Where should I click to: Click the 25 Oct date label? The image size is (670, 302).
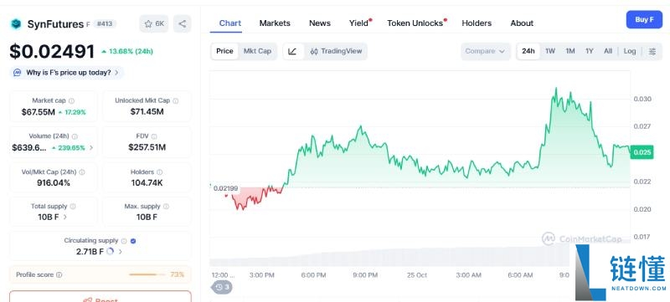click(x=417, y=275)
